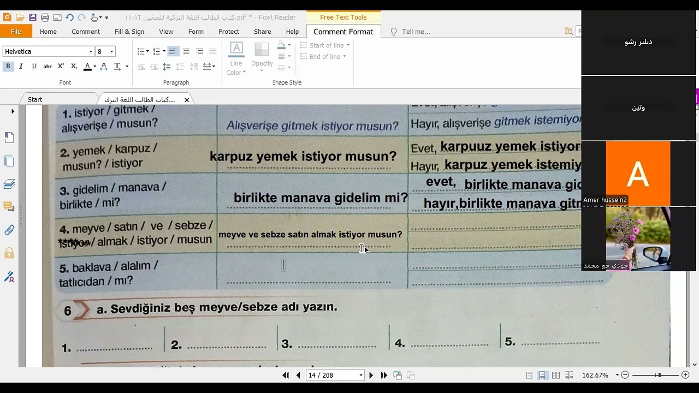The image size is (699, 393).
Task: Align text right in Paragraph group
Action: [199, 51]
